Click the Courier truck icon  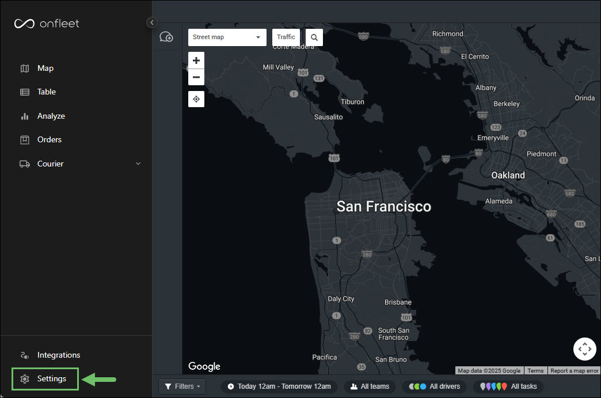(x=25, y=164)
